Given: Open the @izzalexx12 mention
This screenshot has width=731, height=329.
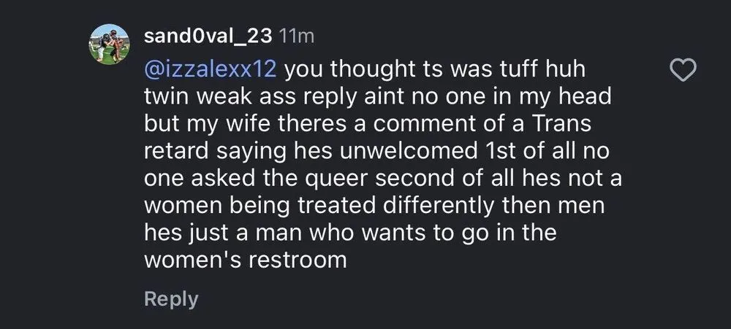Looking at the screenshot, I should pyautogui.click(x=213, y=71).
